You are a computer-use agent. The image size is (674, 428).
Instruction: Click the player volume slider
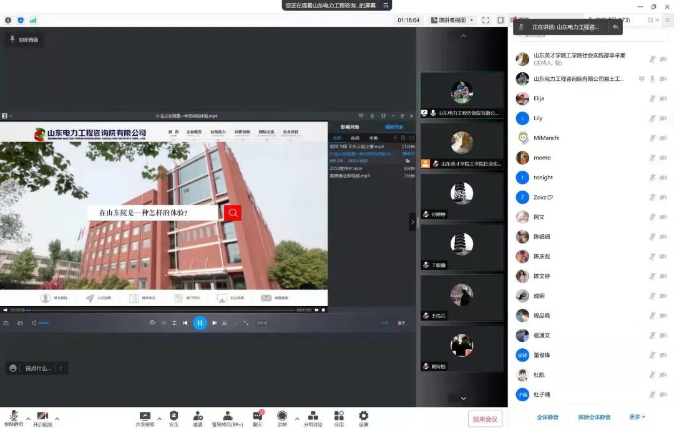(x=44, y=323)
